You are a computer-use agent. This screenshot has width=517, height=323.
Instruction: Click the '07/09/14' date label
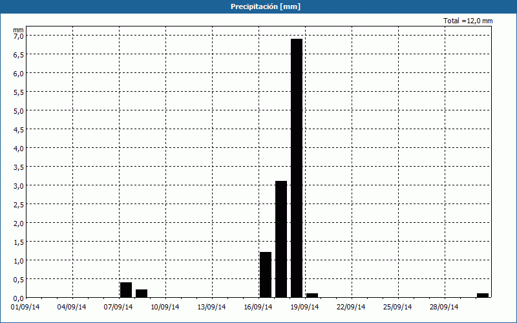118,307
